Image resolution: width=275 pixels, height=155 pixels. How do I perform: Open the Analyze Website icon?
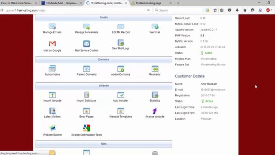[155, 111]
